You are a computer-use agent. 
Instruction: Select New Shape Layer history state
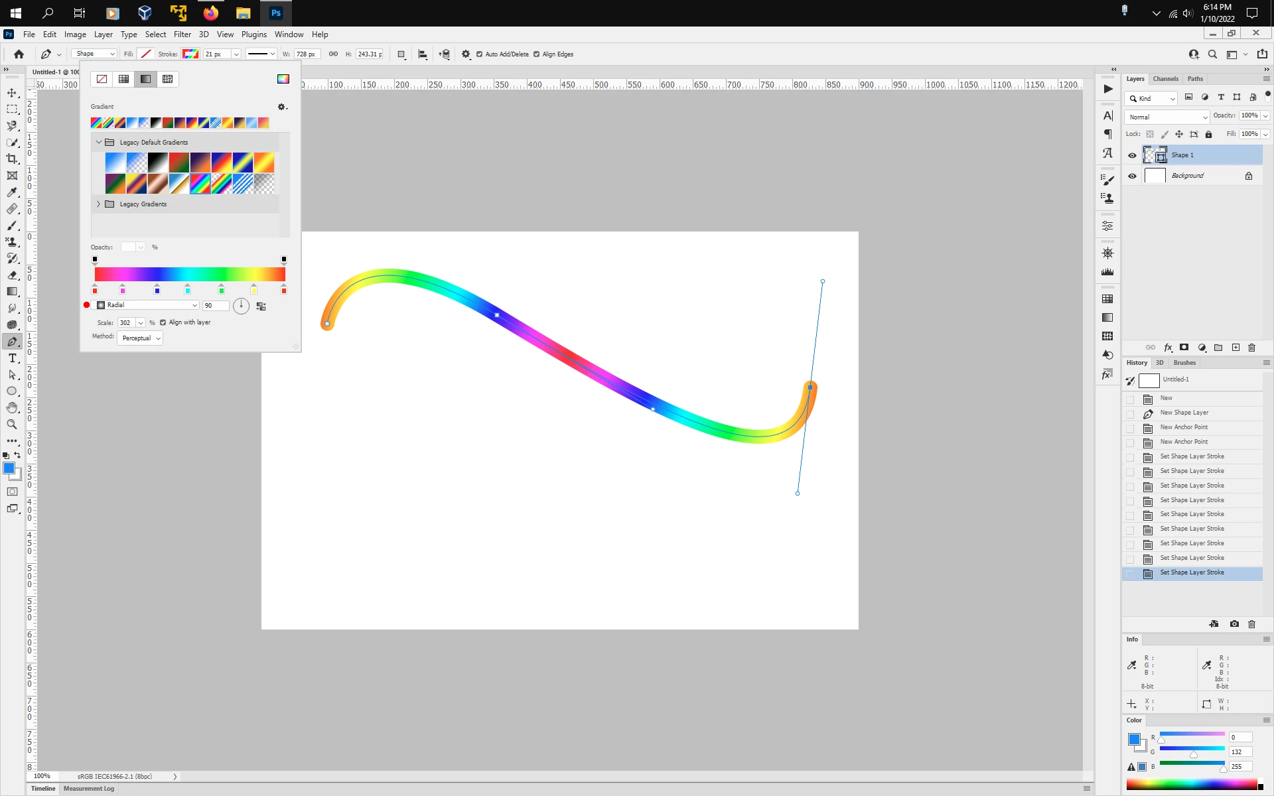click(1184, 413)
